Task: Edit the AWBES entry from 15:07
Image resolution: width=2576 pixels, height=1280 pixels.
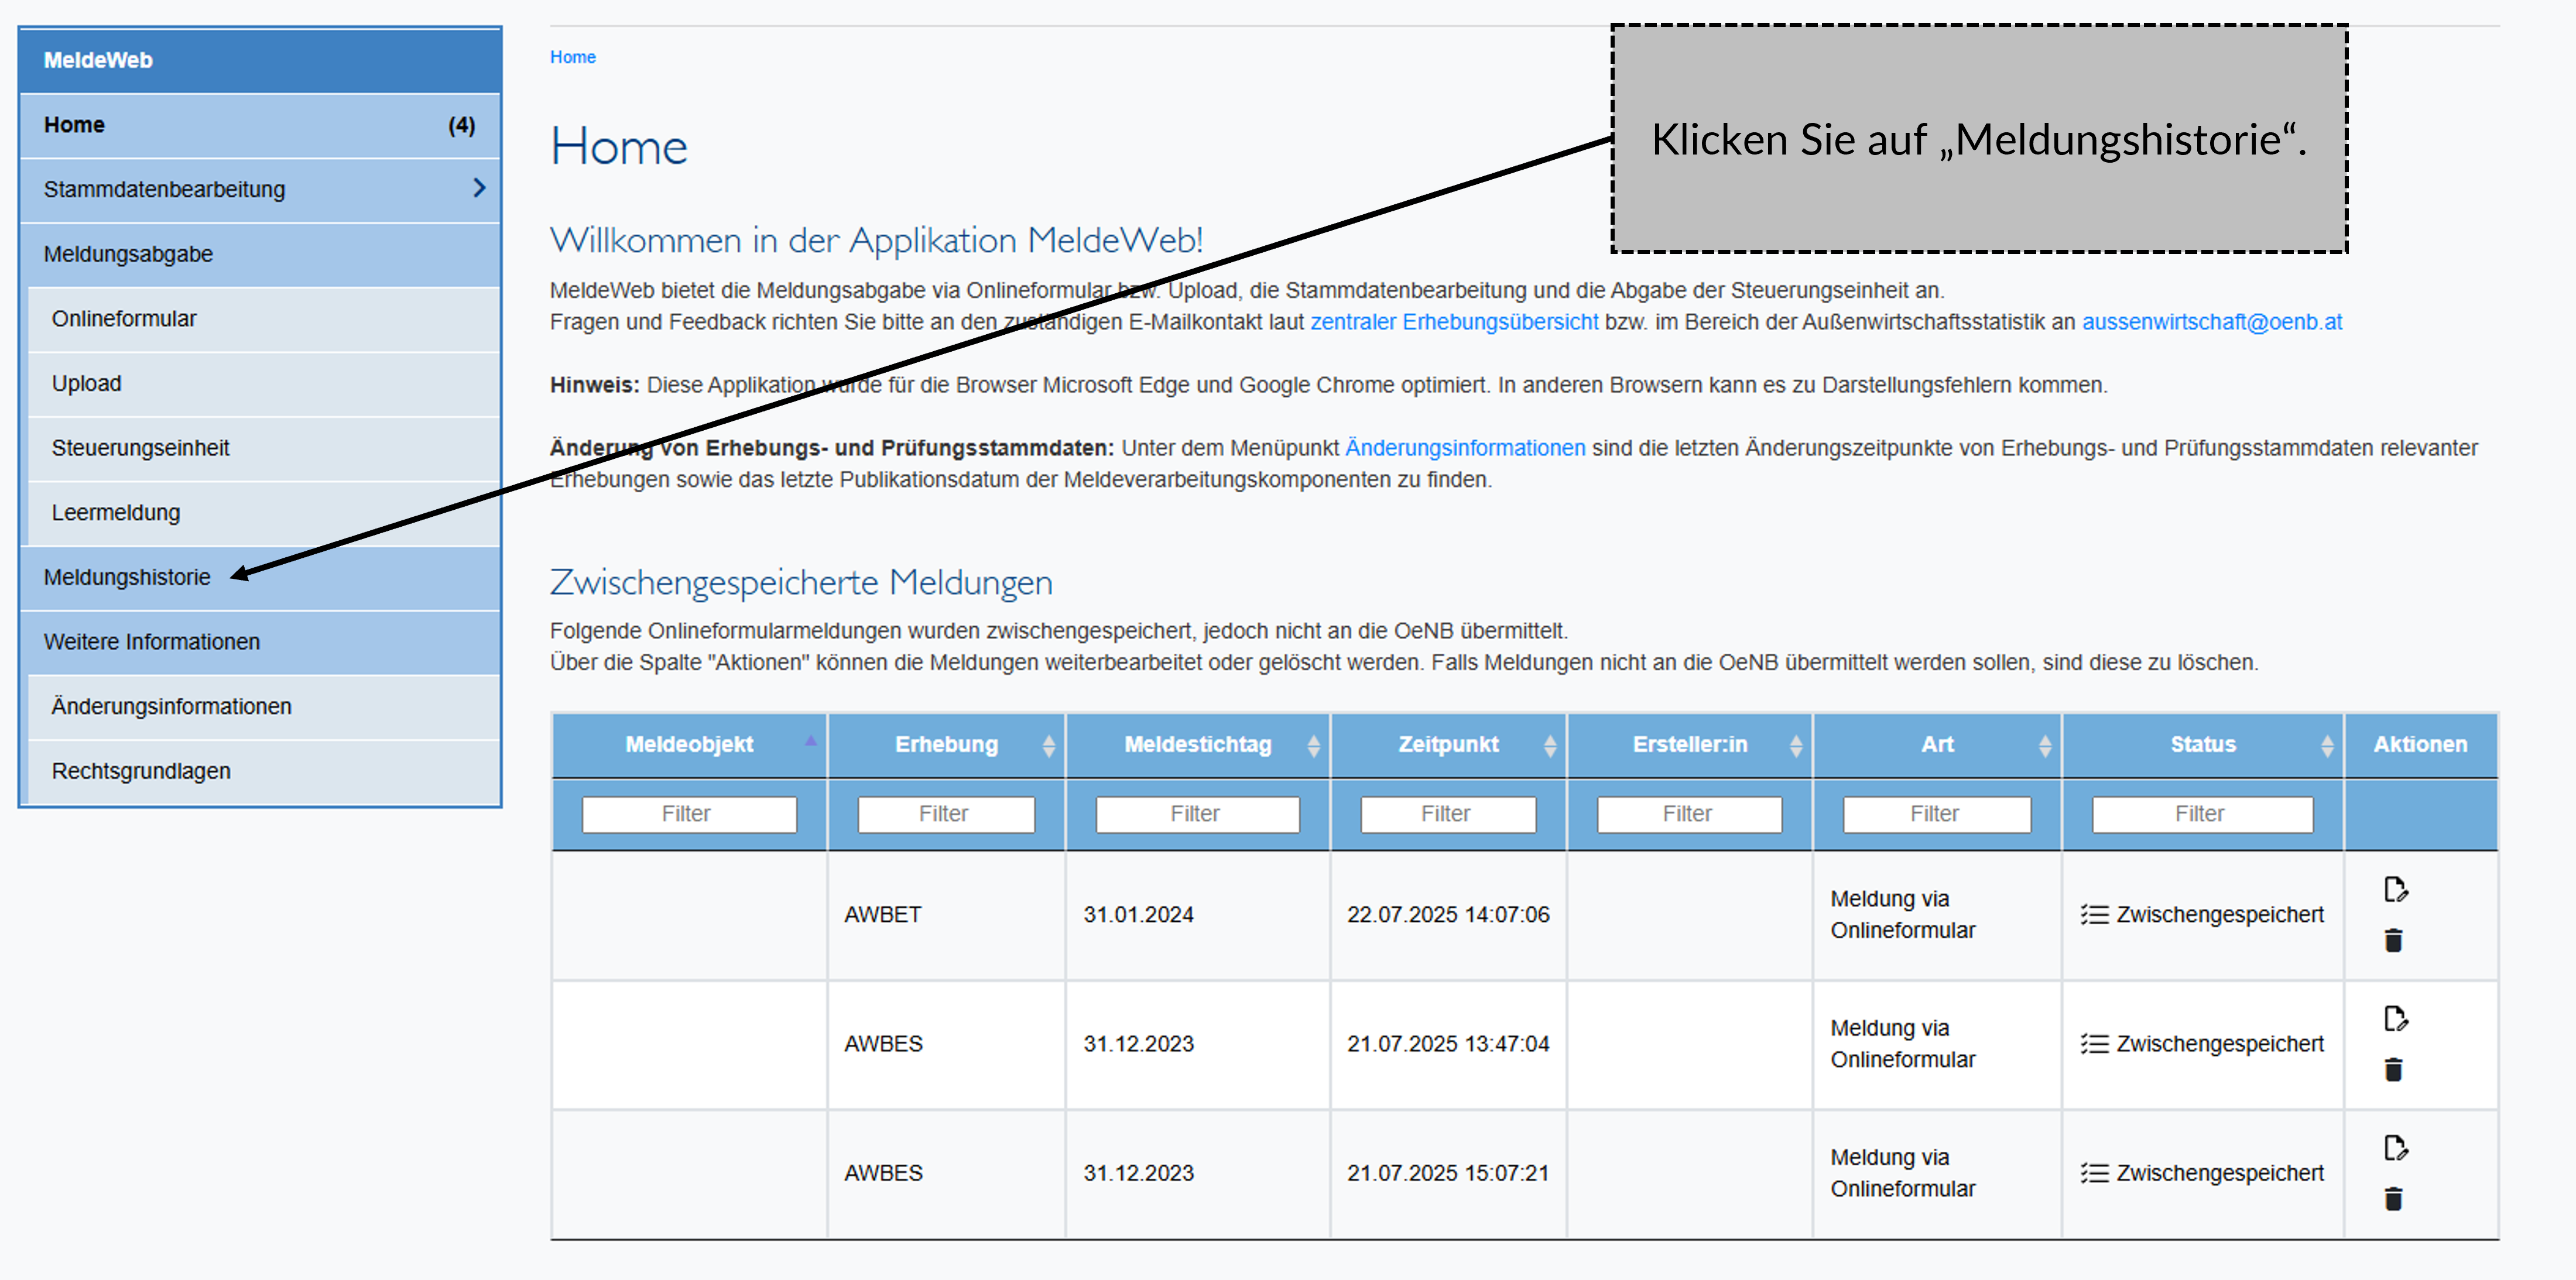Action: pyautogui.click(x=2397, y=1148)
